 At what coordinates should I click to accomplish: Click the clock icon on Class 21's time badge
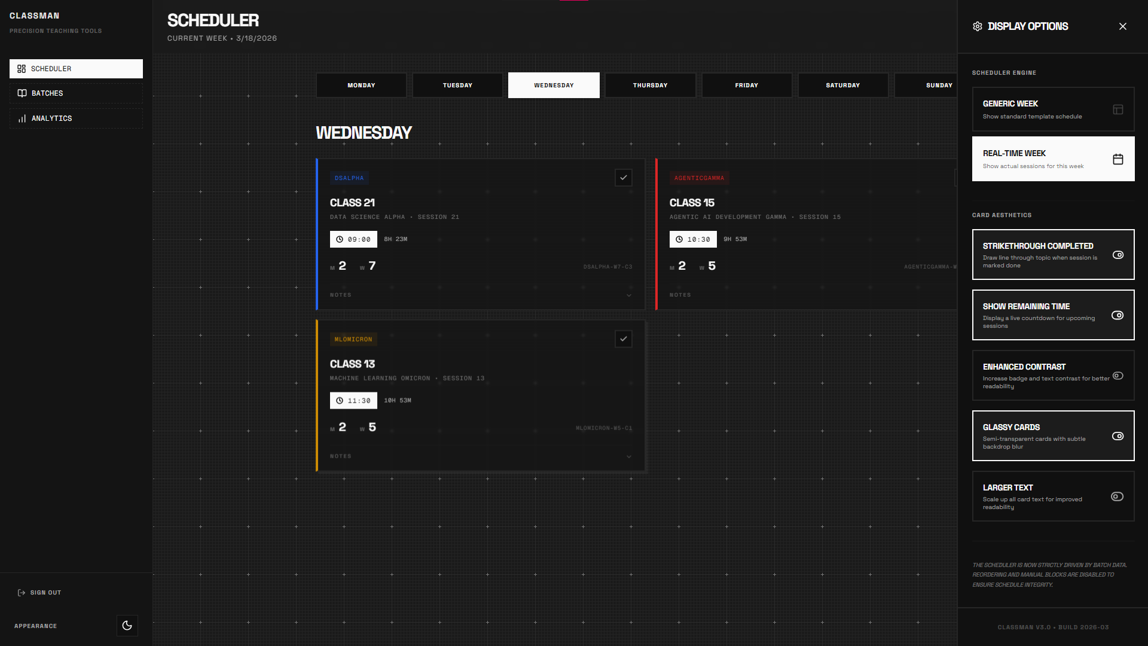coord(341,239)
